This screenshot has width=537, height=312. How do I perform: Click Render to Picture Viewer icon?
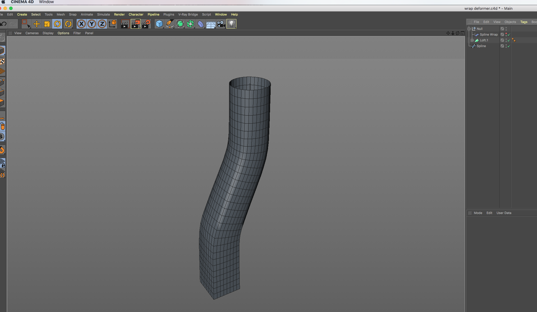pos(136,24)
